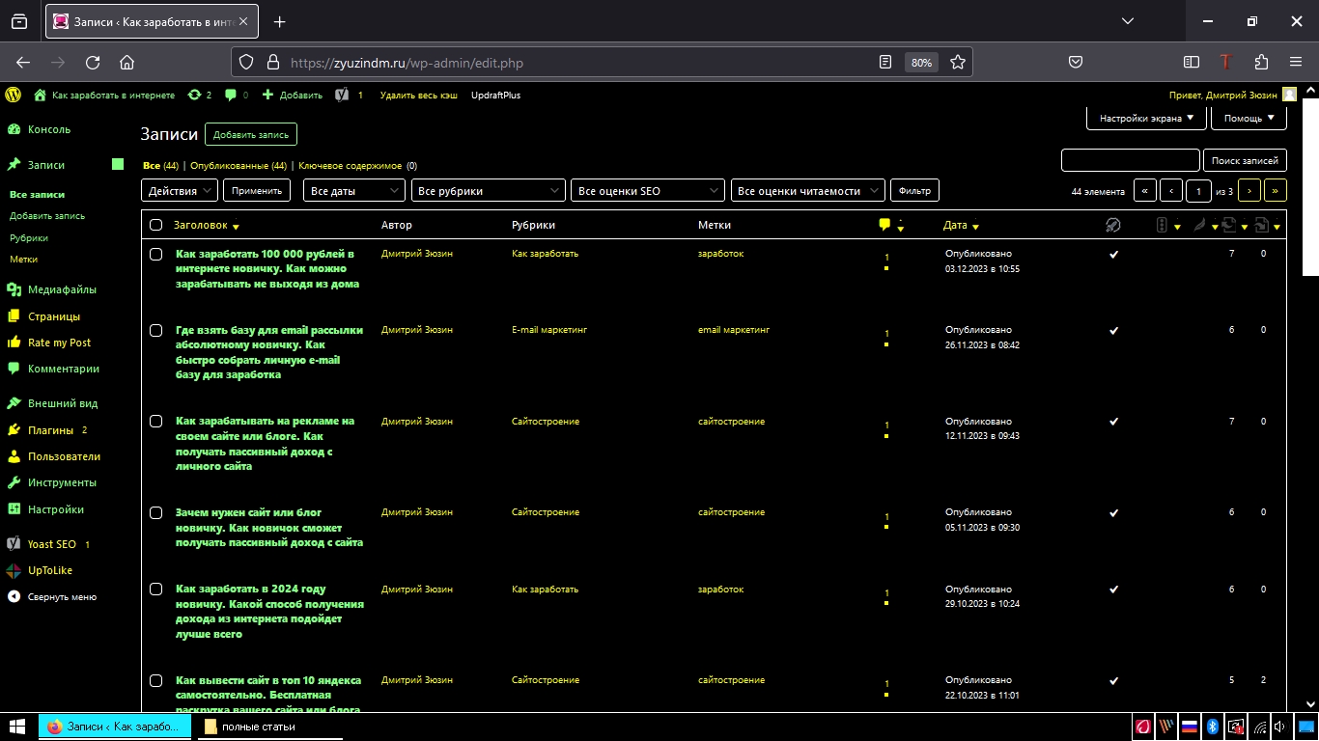This screenshot has height=741, width=1319.
Task: Open Пользователи in the sidebar
Action: click(x=64, y=456)
